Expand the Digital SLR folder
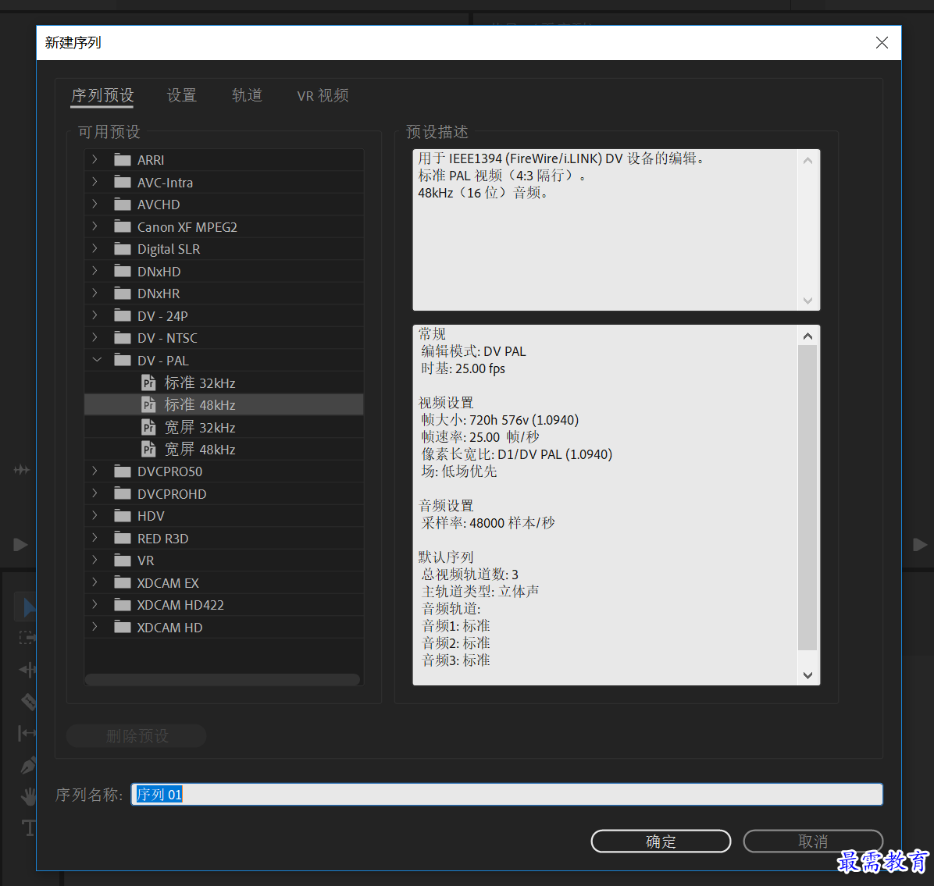 [x=94, y=249]
